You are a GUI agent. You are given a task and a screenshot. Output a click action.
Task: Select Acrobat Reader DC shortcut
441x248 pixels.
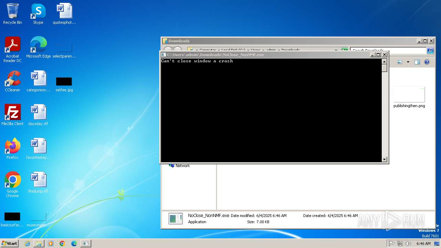pos(12,49)
